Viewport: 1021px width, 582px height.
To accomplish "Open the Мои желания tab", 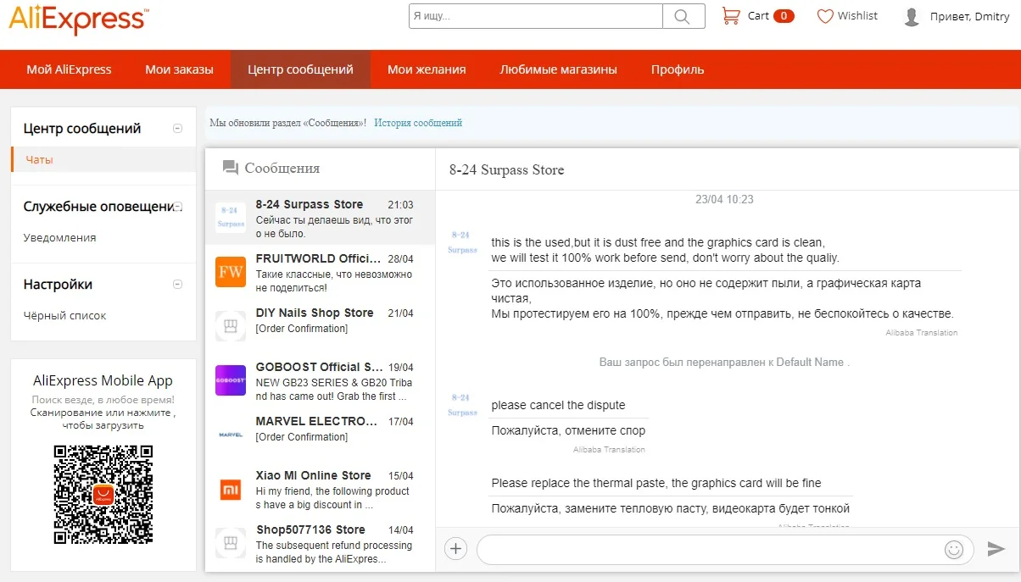I will click(x=427, y=69).
